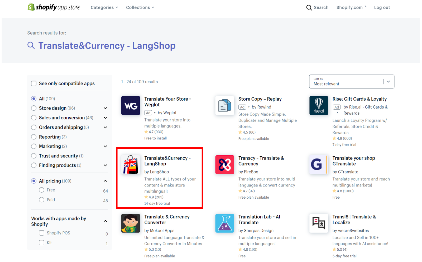Click the magnifier icon beside search query title

(31, 45)
